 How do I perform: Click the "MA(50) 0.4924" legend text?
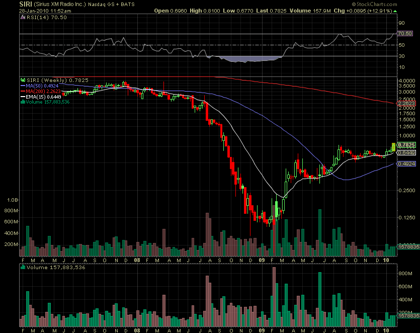tap(42, 86)
